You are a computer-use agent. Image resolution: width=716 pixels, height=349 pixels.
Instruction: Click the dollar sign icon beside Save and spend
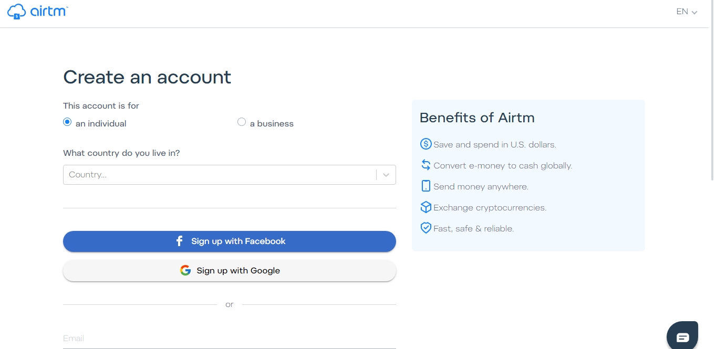tap(426, 144)
